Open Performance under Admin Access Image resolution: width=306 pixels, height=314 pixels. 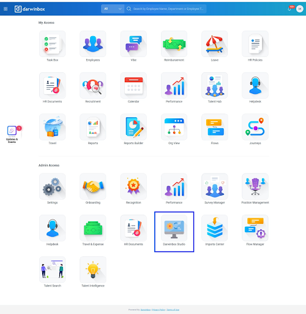click(174, 186)
